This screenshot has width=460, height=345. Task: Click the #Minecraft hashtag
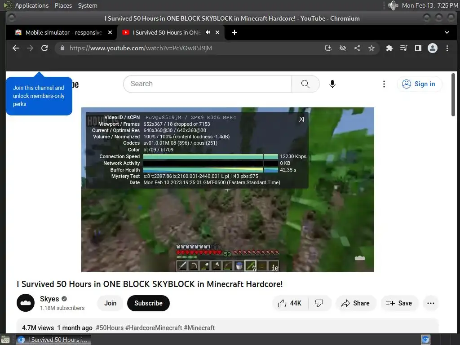point(199,327)
